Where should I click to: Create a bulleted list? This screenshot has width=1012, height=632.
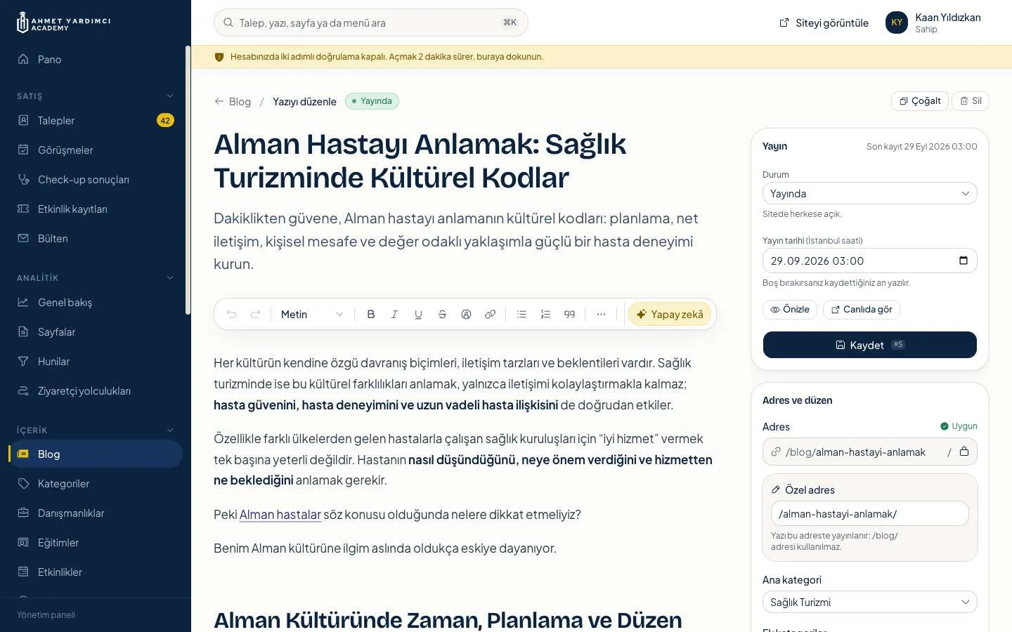tap(521, 315)
